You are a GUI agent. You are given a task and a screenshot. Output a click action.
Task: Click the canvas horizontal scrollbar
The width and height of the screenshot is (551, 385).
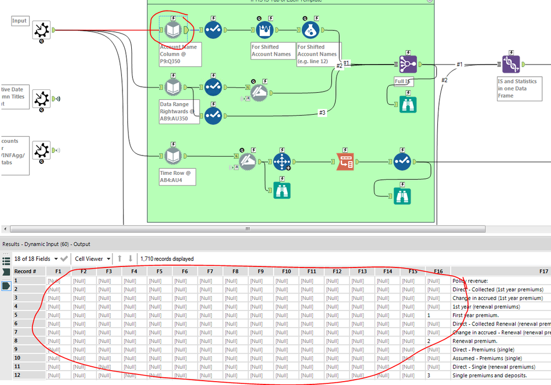coord(248,229)
